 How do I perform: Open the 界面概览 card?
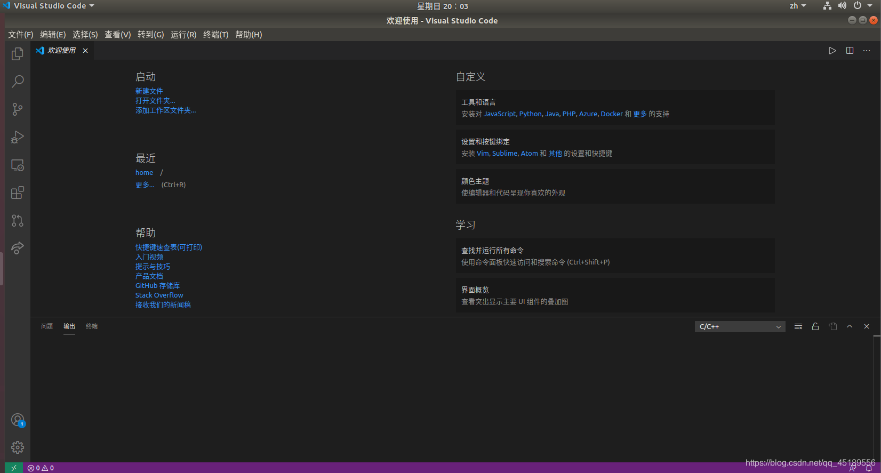click(x=615, y=295)
